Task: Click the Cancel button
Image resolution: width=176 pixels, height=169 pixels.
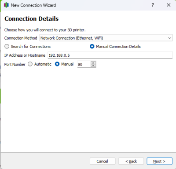Action: click(x=103, y=161)
